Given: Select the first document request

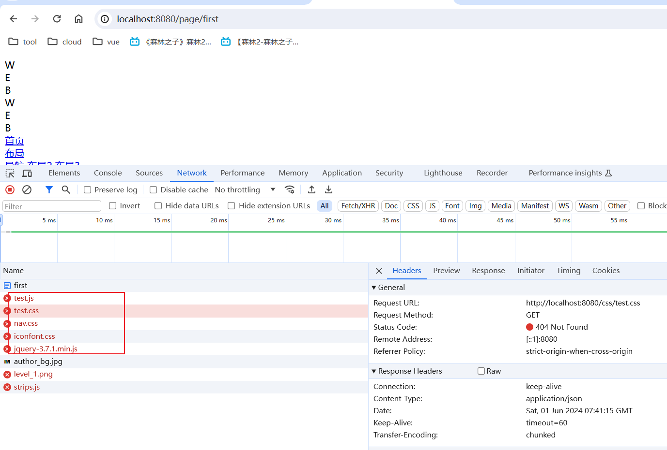Looking at the screenshot, I should [x=184, y=286].
